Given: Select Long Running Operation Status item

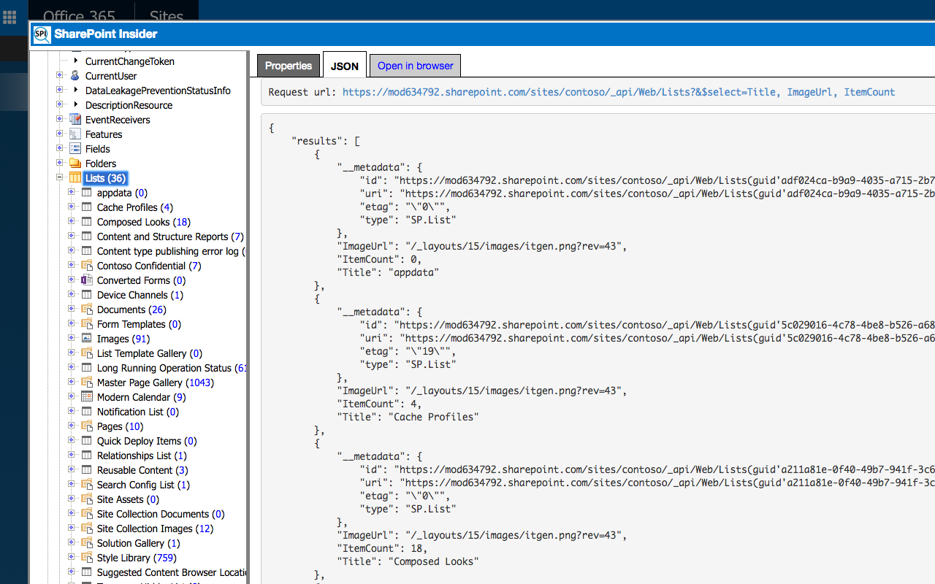Looking at the screenshot, I should pos(172,368).
